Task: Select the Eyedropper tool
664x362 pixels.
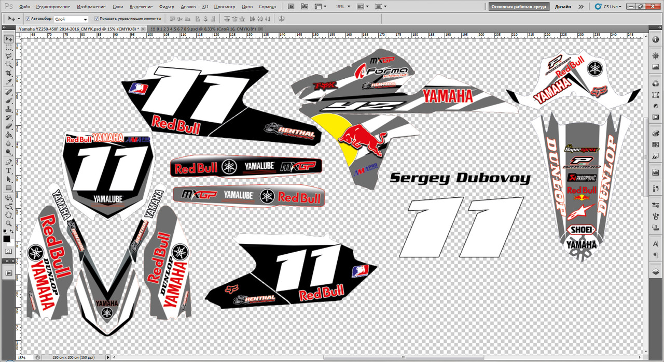Action: [x=9, y=82]
